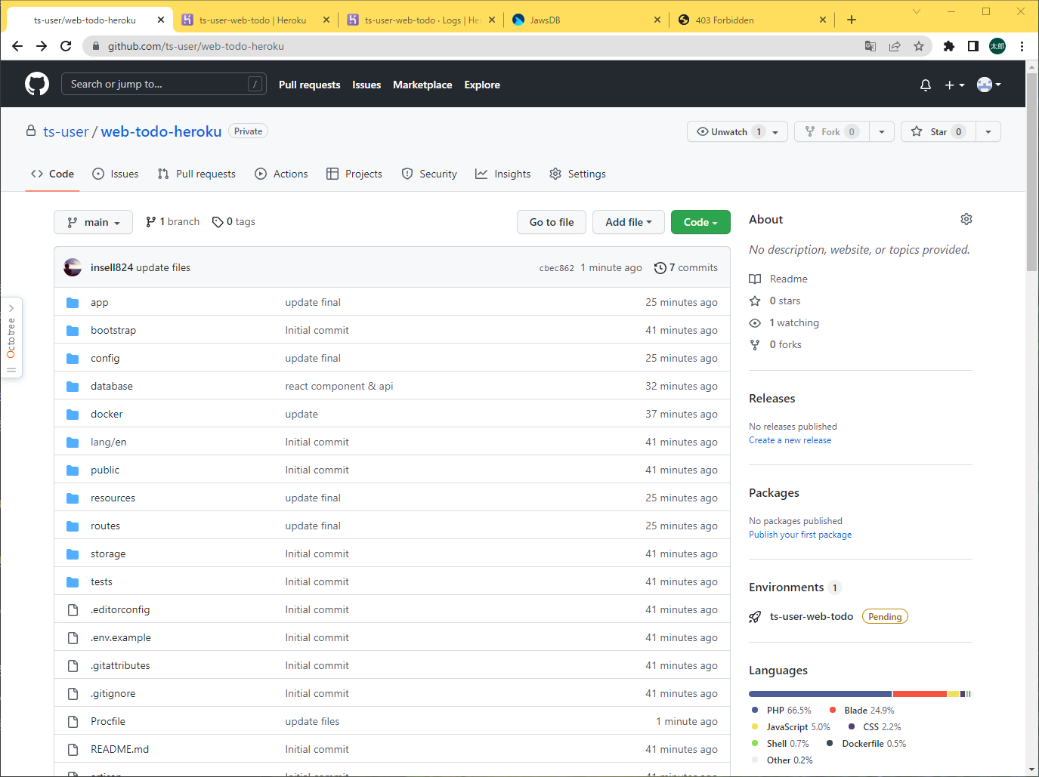
Task: Switch to the Security tab
Action: 429,174
